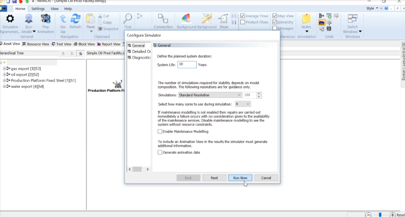Switch to the Settings ribbon tab
Image resolution: width=405 pixels, height=217 pixels.
(38, 9)
